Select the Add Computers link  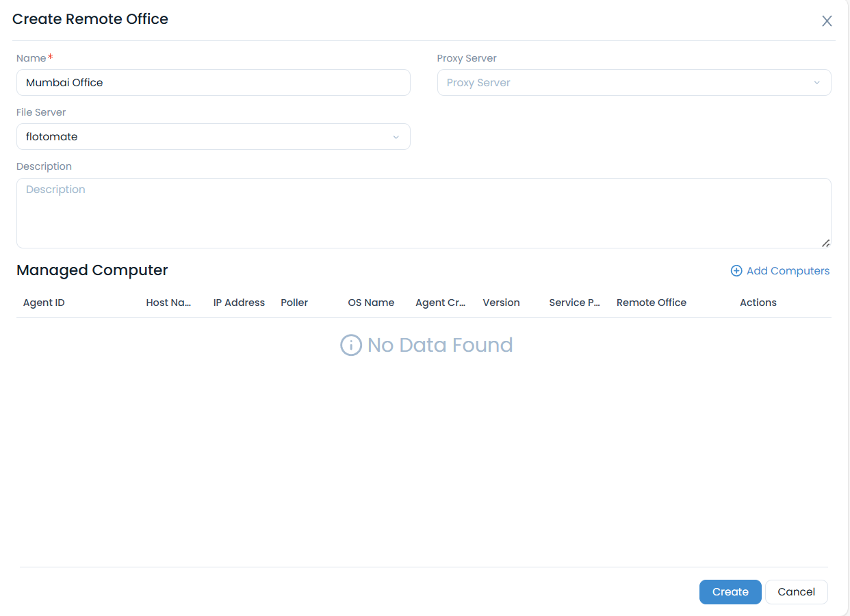788,270
